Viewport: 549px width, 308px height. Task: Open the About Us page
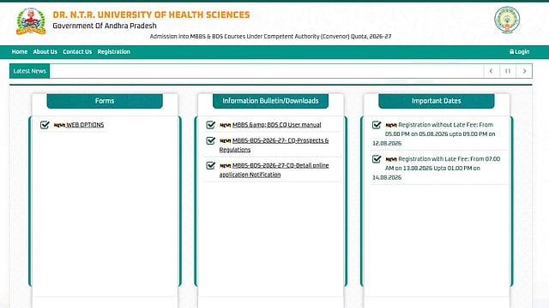pos(45,51)
